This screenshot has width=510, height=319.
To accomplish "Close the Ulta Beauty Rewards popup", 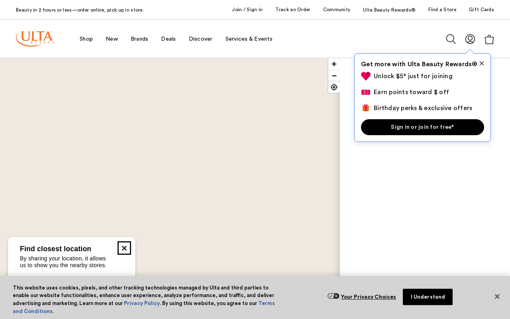I will 482,63.
